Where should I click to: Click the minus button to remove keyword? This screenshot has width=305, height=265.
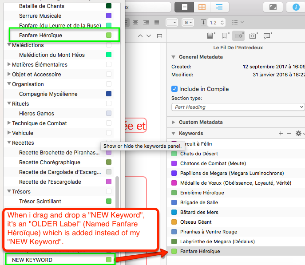(289, 133)
